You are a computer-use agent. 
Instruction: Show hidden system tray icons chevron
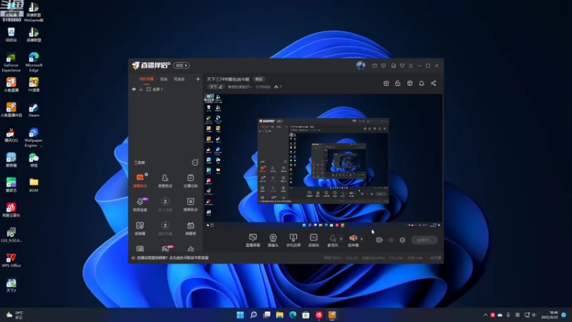tap(485, 315)
